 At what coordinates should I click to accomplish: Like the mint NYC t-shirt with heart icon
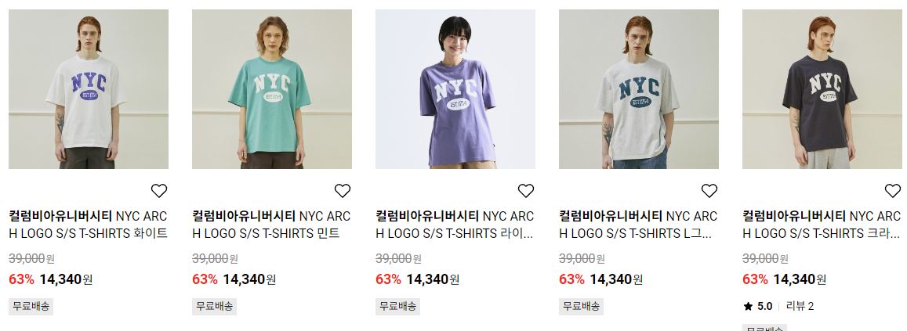[x=343, y=191]
